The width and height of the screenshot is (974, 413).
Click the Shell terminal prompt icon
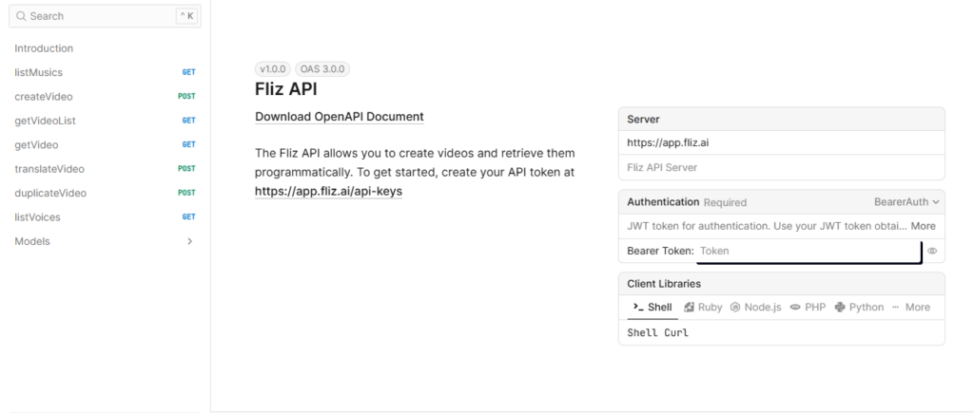click(638, 307)
